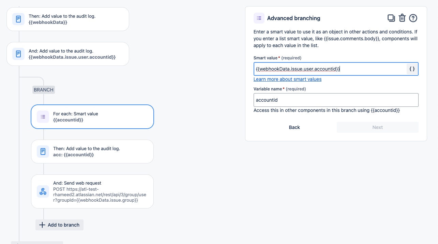Image resolution: width=438 pixels, height=244 pixels.
Task: Click the audit log icon for {{webhookData}}
Action: [18, 19]
